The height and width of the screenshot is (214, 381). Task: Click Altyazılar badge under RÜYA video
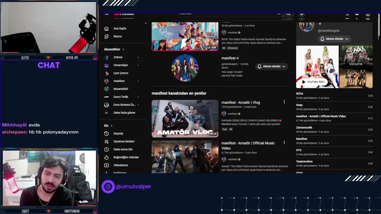[232, 48]
